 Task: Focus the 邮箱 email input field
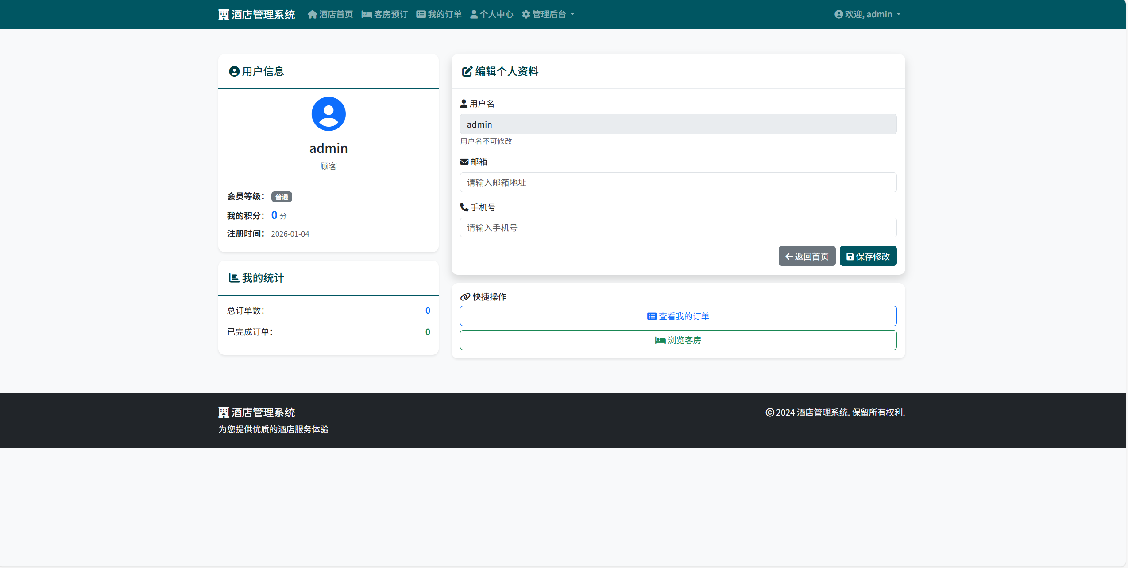[678, 182]
